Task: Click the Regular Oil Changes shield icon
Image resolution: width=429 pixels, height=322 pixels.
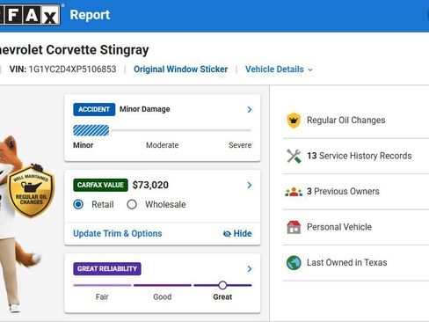Action: pos(294,121)
